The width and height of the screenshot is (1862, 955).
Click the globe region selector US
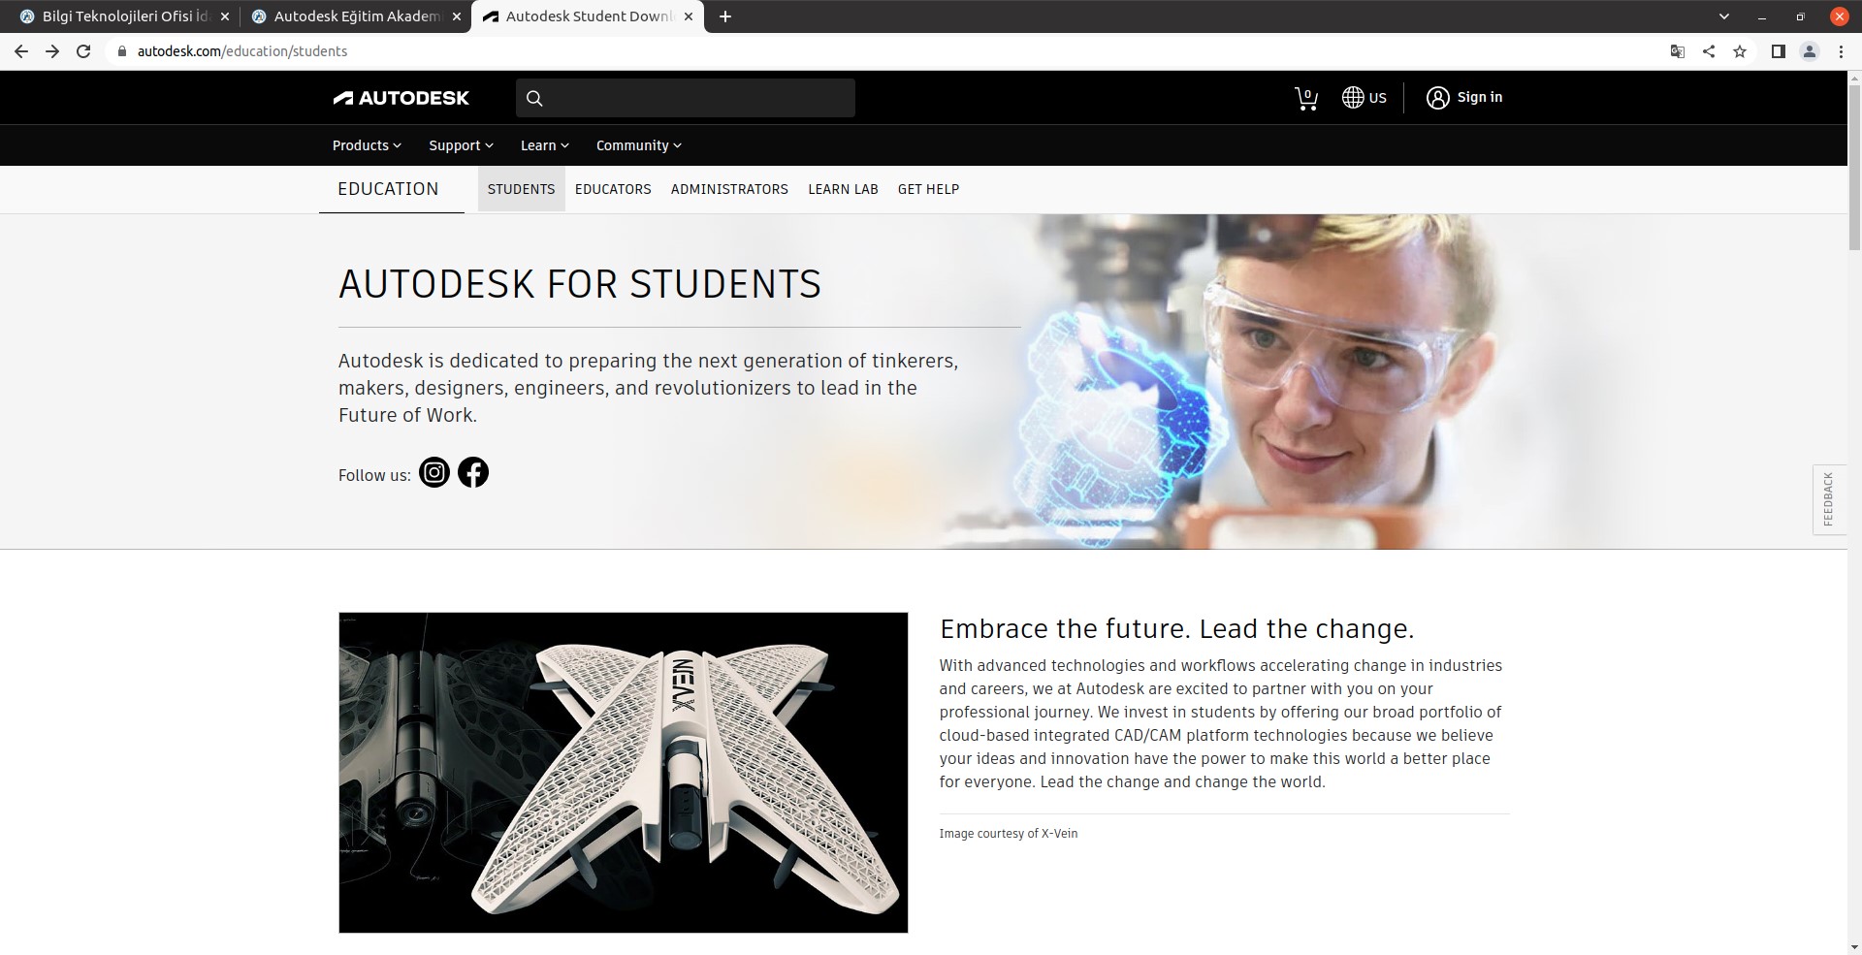click(1364, 97)
